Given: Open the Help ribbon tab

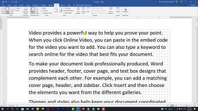Looking at the screenshot, I should (x=69, y=5).
